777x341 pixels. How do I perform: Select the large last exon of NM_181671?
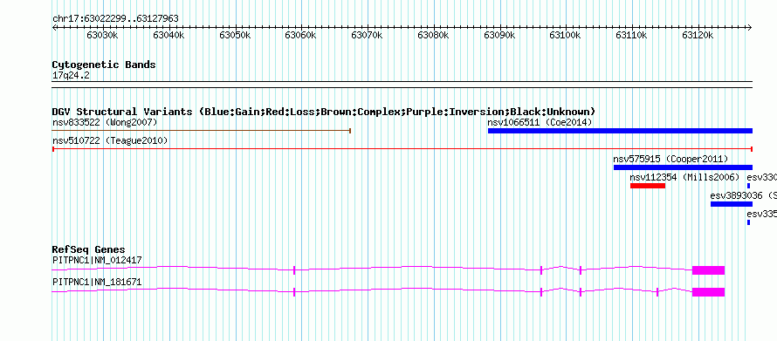tap(709, 292)
